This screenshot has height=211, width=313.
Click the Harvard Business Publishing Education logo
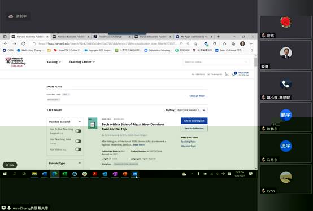15,62
